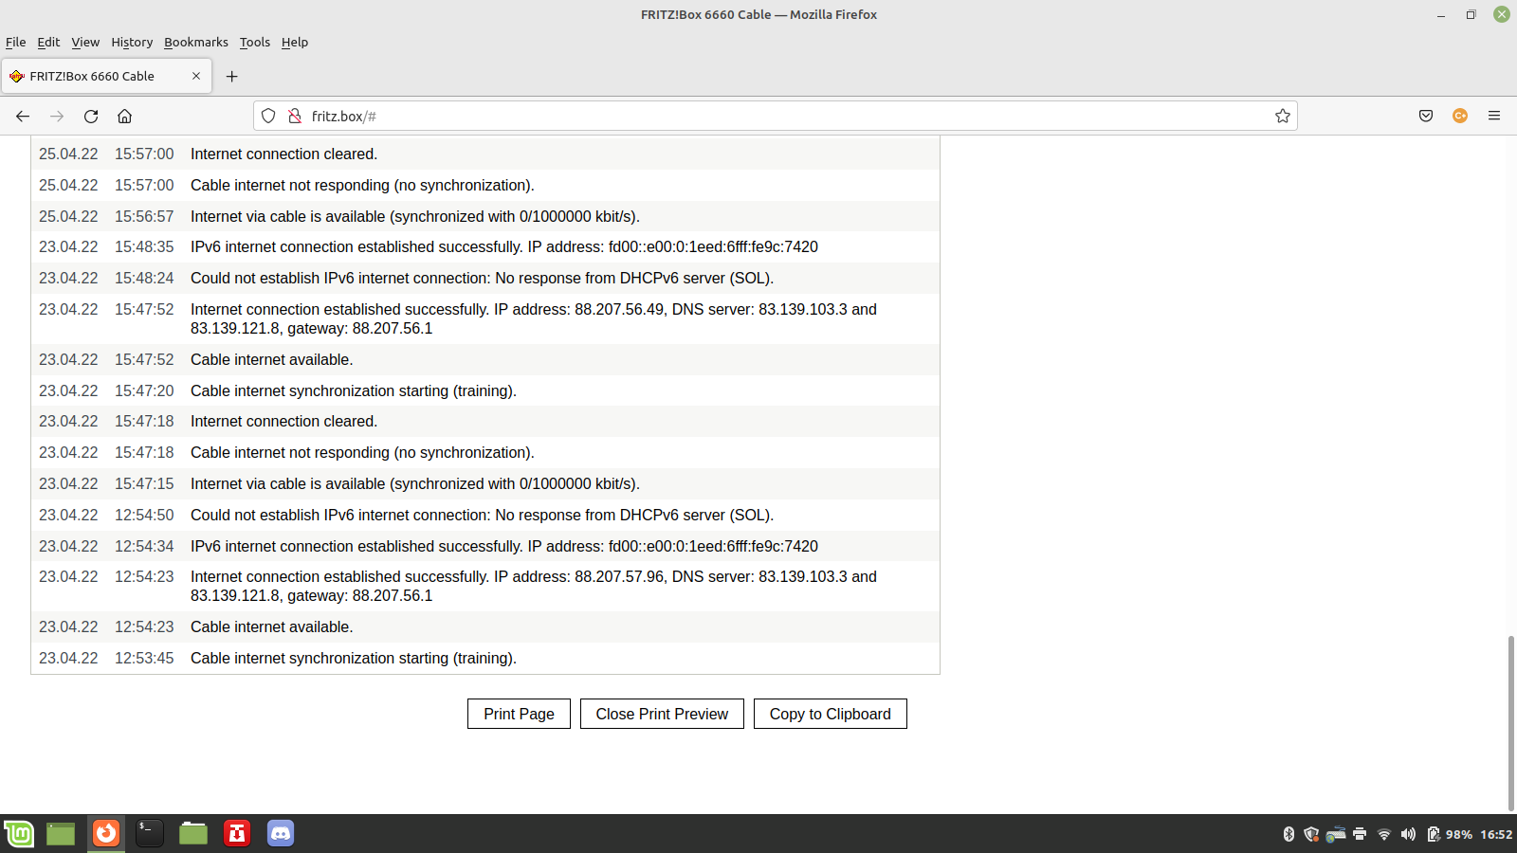The width and height of the screenshot is (1517, 853).
Task: Open the Help menu
Action: pyautogui.click(x=295, y=42)
